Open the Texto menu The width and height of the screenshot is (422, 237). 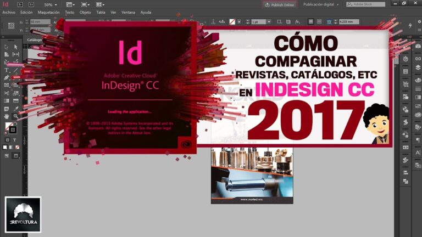[x=69, y=13]
